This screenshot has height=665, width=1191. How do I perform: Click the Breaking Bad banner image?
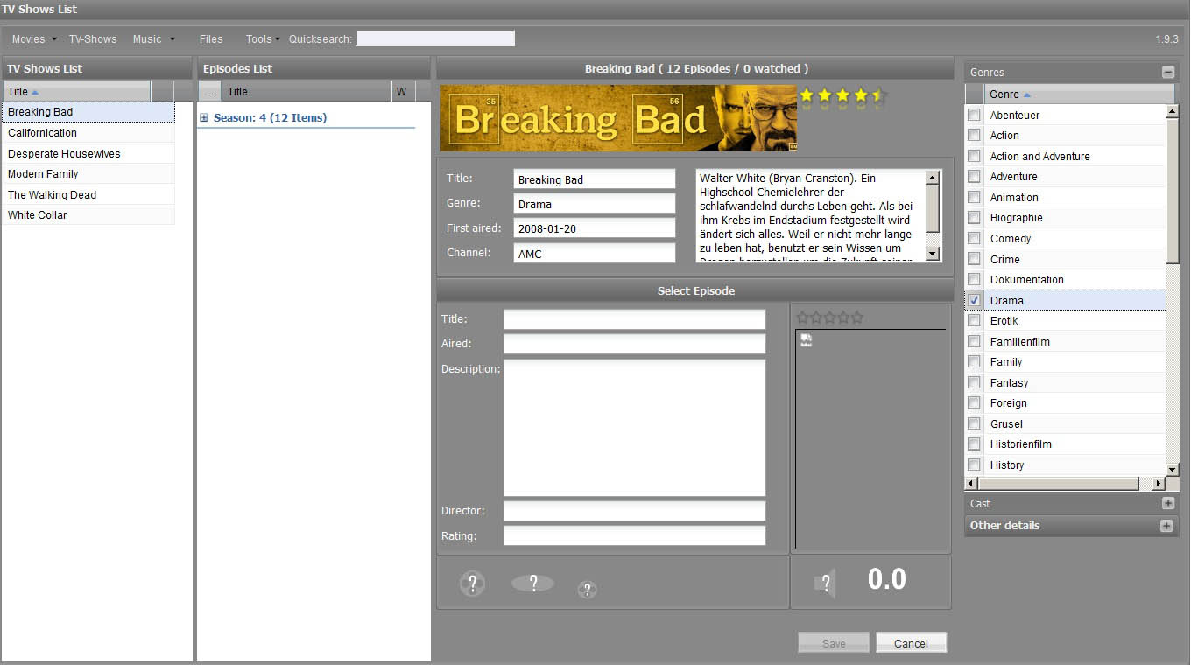pyautogui.click(x=618, y=118)
